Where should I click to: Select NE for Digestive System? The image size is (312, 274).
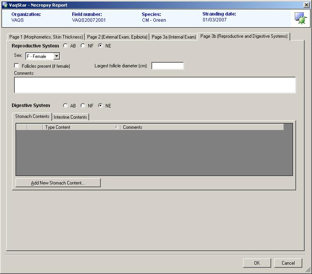[100, 106]
